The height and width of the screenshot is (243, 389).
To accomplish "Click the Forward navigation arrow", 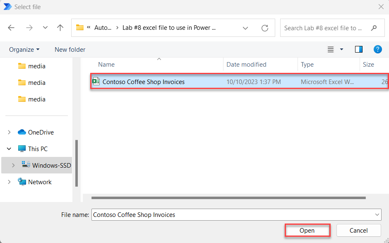I will coord(29,28).
